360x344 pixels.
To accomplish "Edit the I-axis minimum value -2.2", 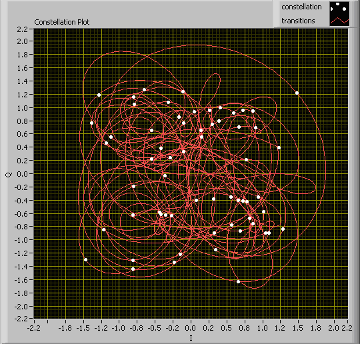I will [34, 328].
